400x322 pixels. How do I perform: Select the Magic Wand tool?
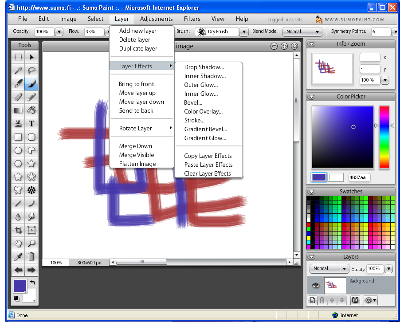tap(18, 70)
